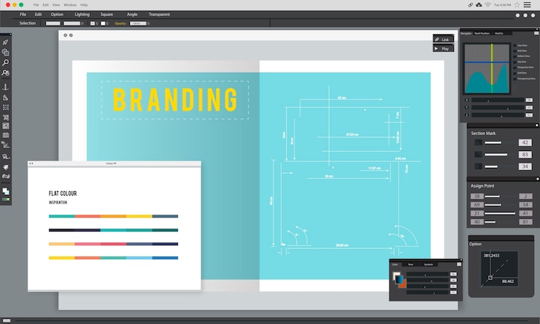
Task: Select the magnifier with person tool
Action: [5, 73]
